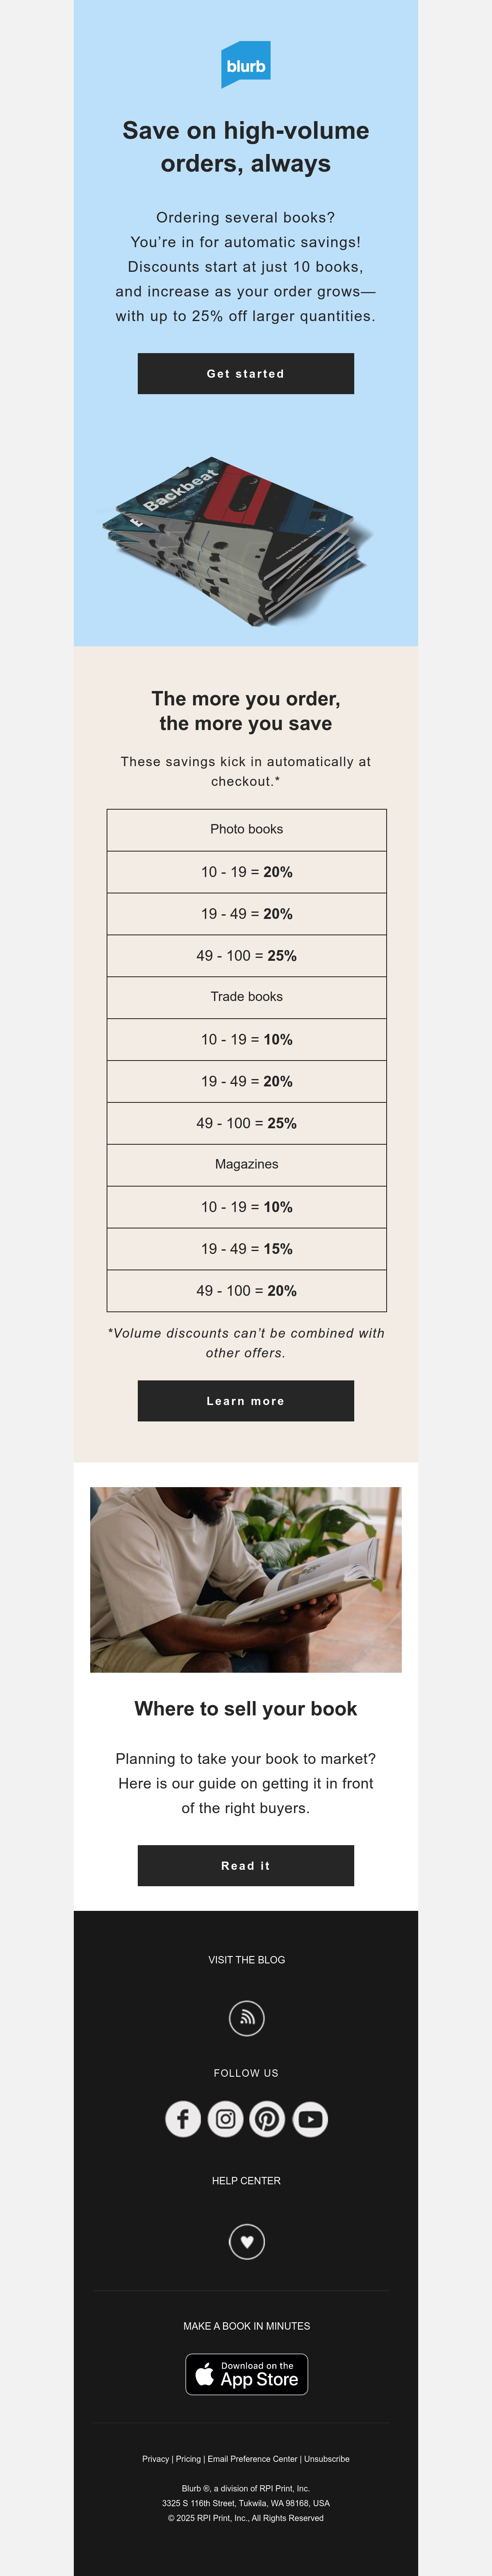Image resolution: width=492 pixels, height=2576 pixels.
Task: Click the Learn more button
Action: (x=246, y=1401)
